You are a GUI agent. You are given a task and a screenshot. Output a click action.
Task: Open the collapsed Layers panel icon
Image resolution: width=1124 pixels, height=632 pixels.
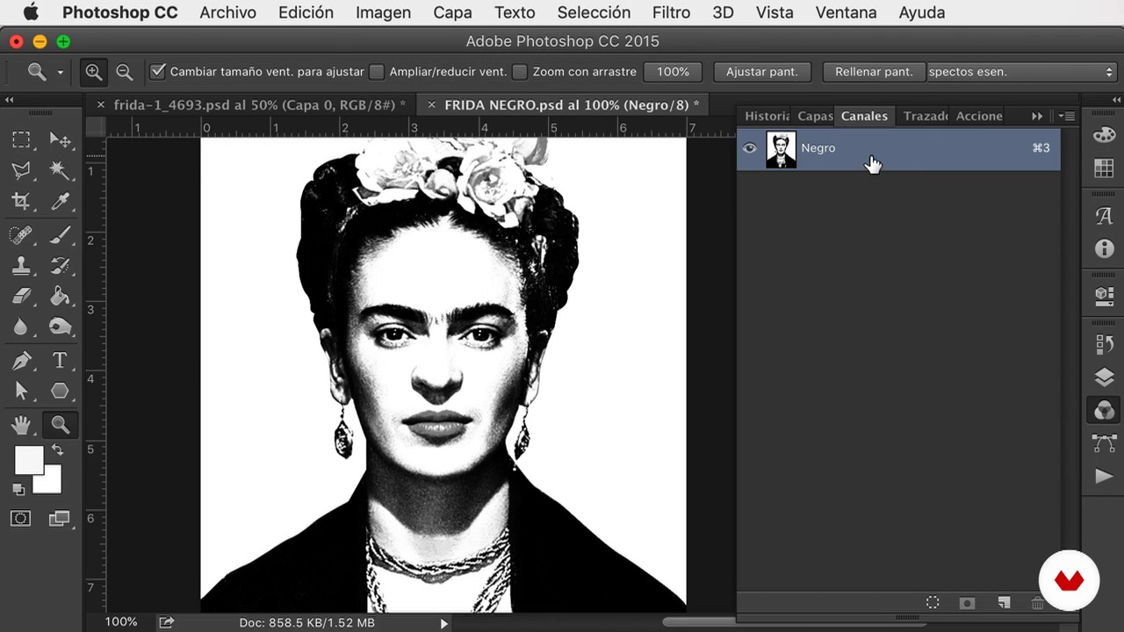pos(1104,377)
